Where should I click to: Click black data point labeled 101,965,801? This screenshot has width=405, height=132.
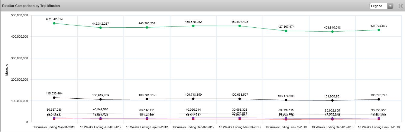click(332, 100)
